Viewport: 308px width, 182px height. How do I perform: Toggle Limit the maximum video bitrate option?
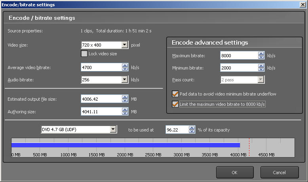pos(175,104)
